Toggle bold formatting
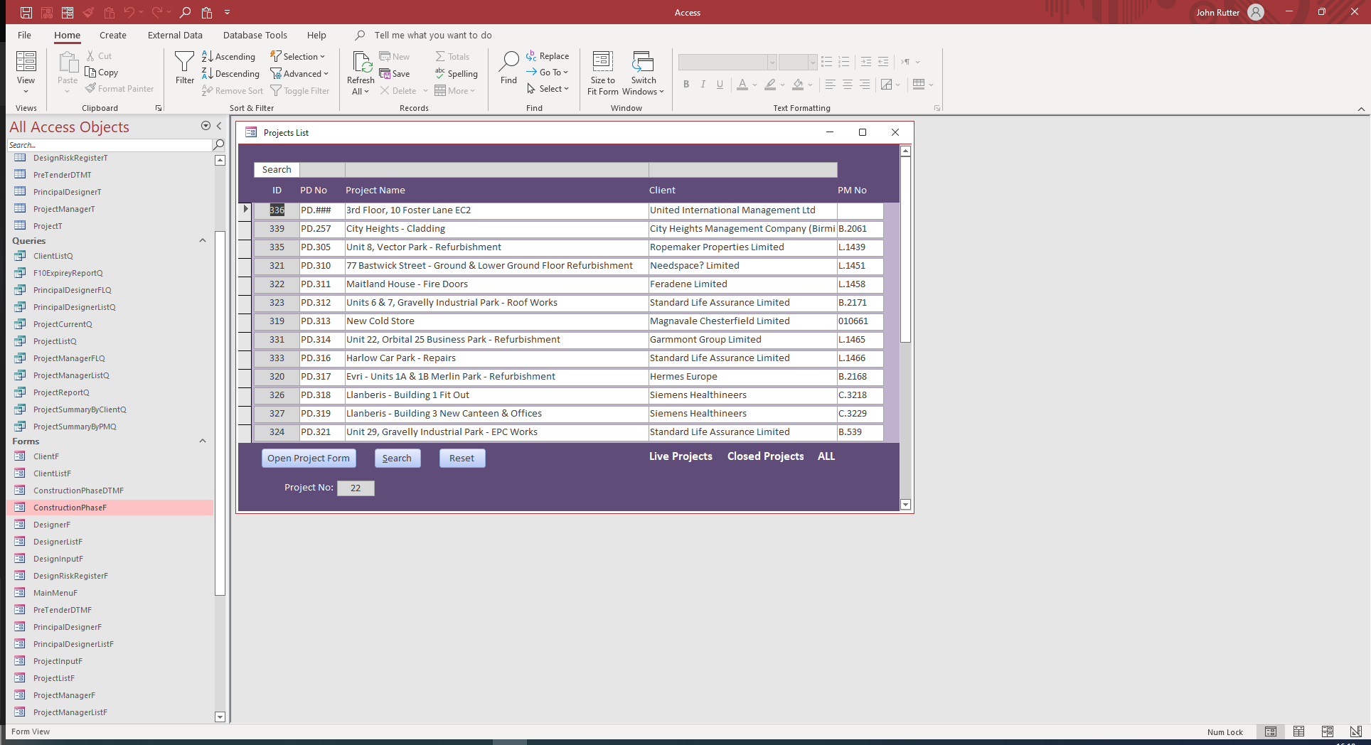The width and height of the screenshot is (1371, 745). [x=685, y=84]
